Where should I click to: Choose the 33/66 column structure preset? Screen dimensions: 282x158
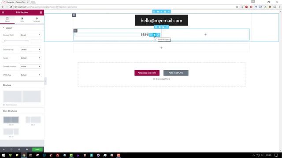coord(33,120)
